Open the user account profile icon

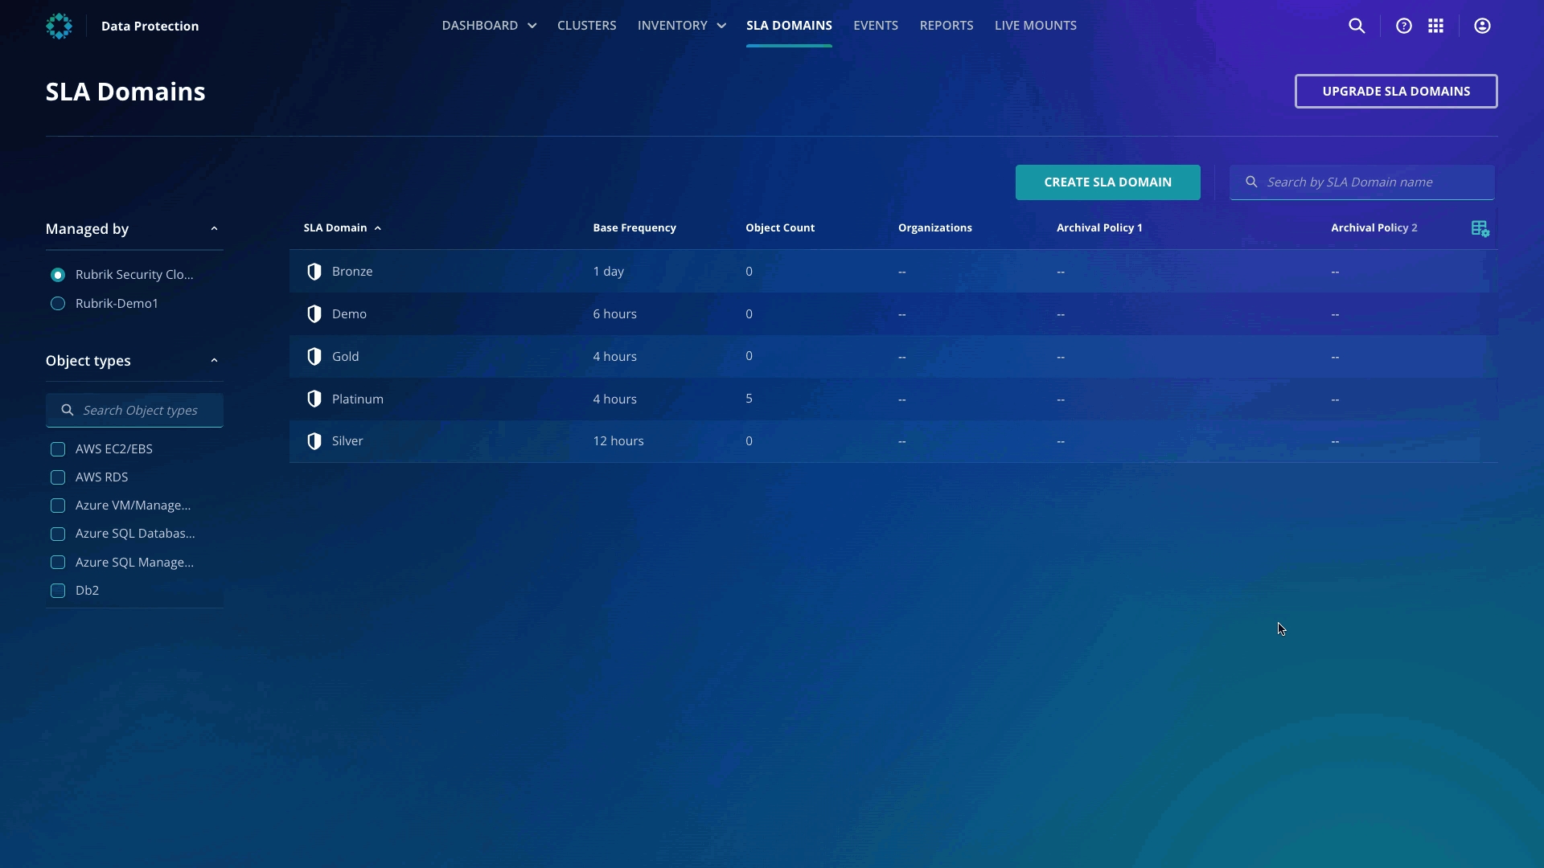[1482, 26]
